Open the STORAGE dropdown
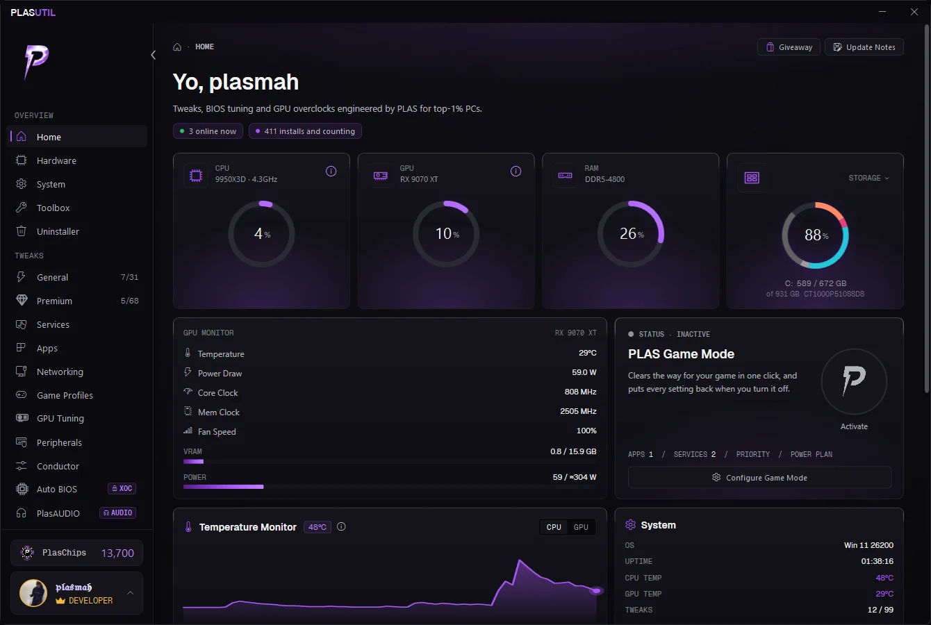This screenshot has height=625, width=931. (x=868, y=178)
